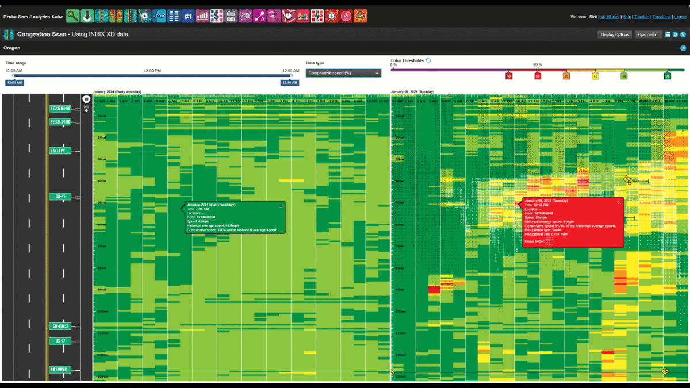Screen dimensions: 690x388
Task: Select the OR-35 road sign label
Action: tap(60, 197)
